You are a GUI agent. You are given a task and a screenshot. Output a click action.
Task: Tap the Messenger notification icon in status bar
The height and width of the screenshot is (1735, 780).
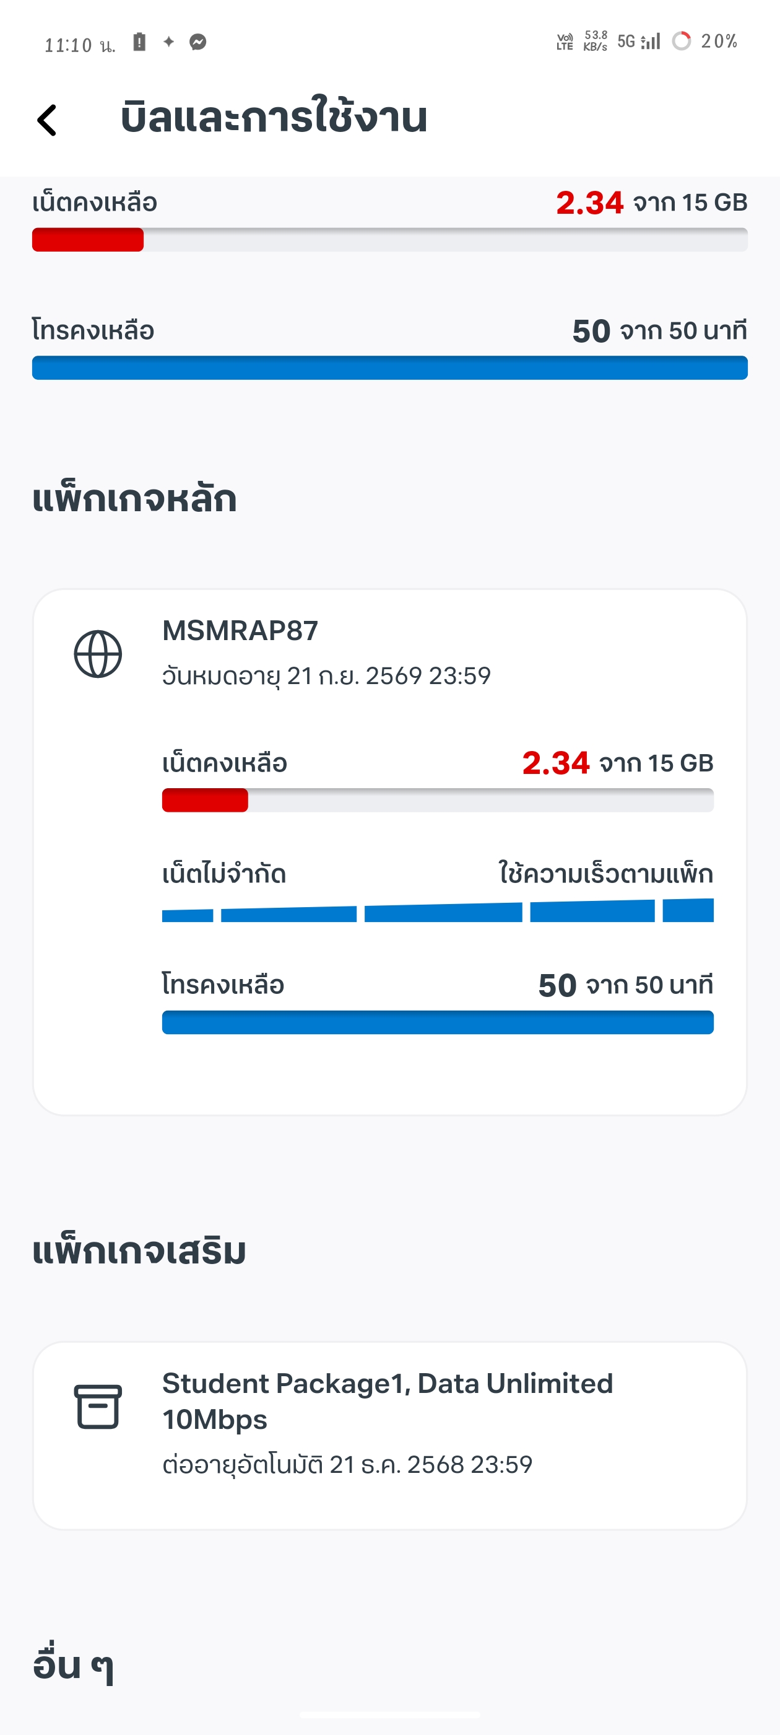(198, 42)
